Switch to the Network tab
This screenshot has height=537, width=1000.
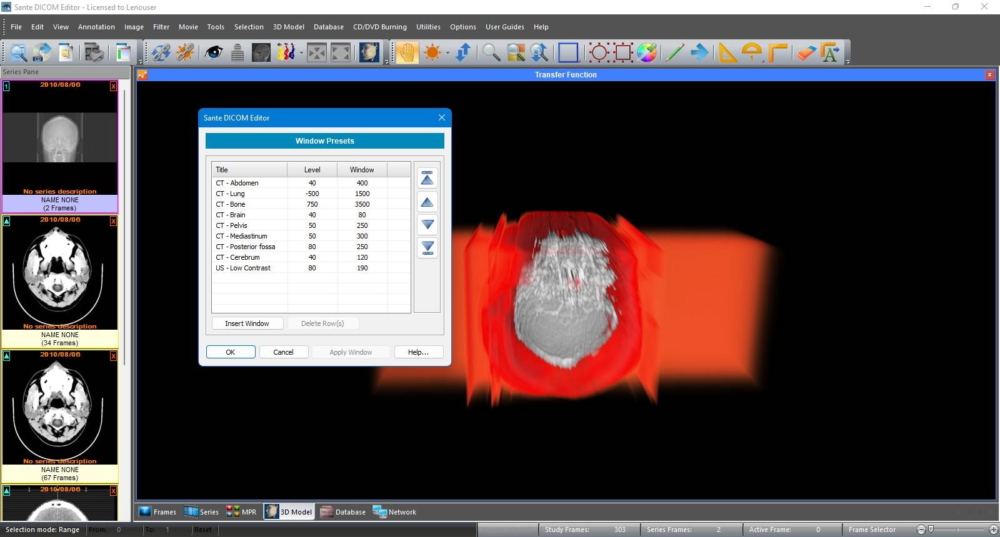(394, 512)
